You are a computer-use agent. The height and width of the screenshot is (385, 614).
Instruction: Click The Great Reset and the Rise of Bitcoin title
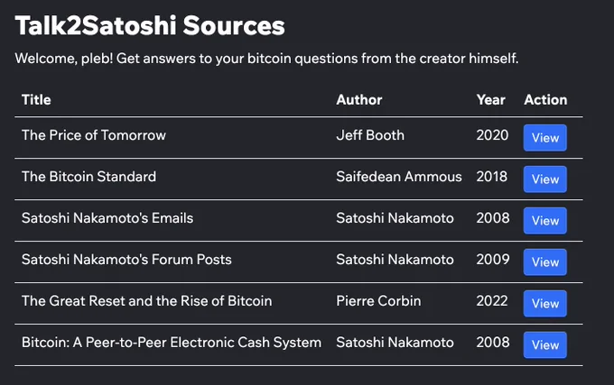[x=147, y=301]
